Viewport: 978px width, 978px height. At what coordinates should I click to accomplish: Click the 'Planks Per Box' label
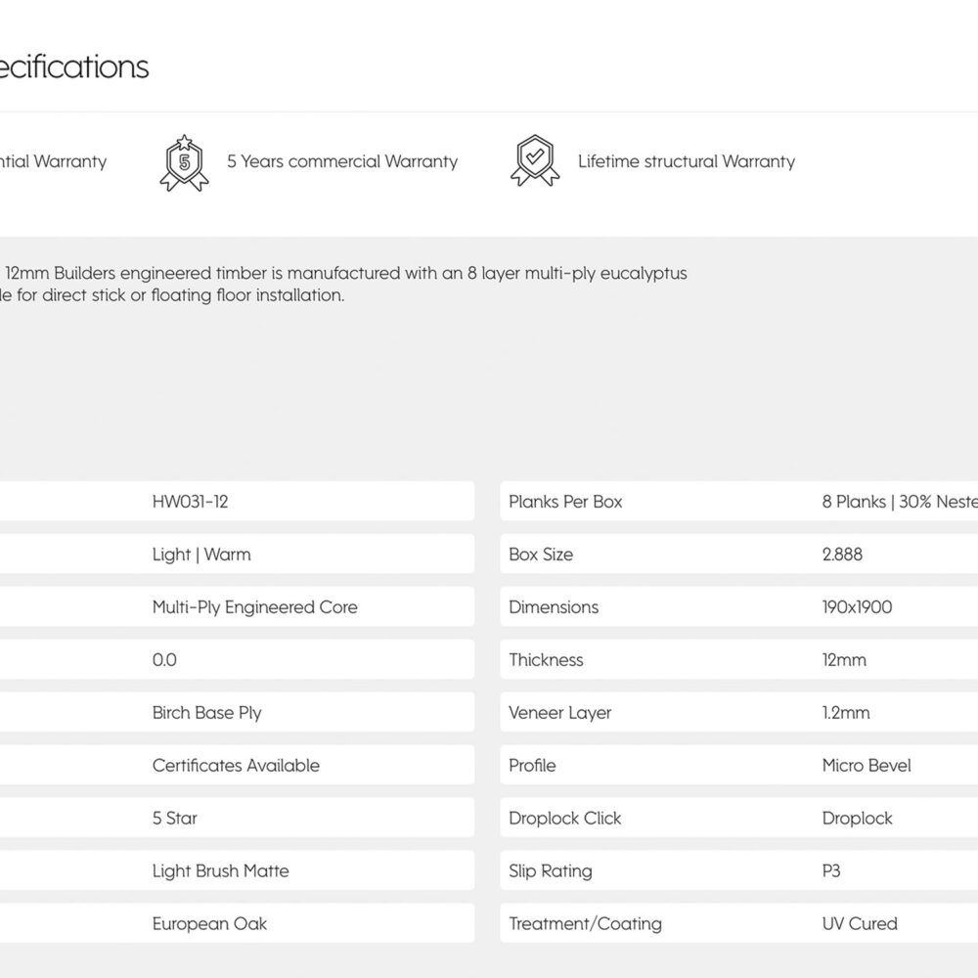pos(565,502)
